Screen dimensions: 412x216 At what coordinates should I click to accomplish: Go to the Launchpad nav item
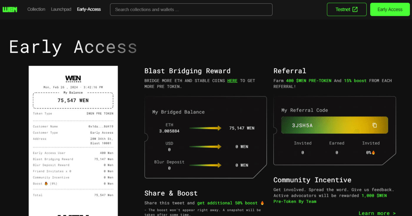coord(61,9)
